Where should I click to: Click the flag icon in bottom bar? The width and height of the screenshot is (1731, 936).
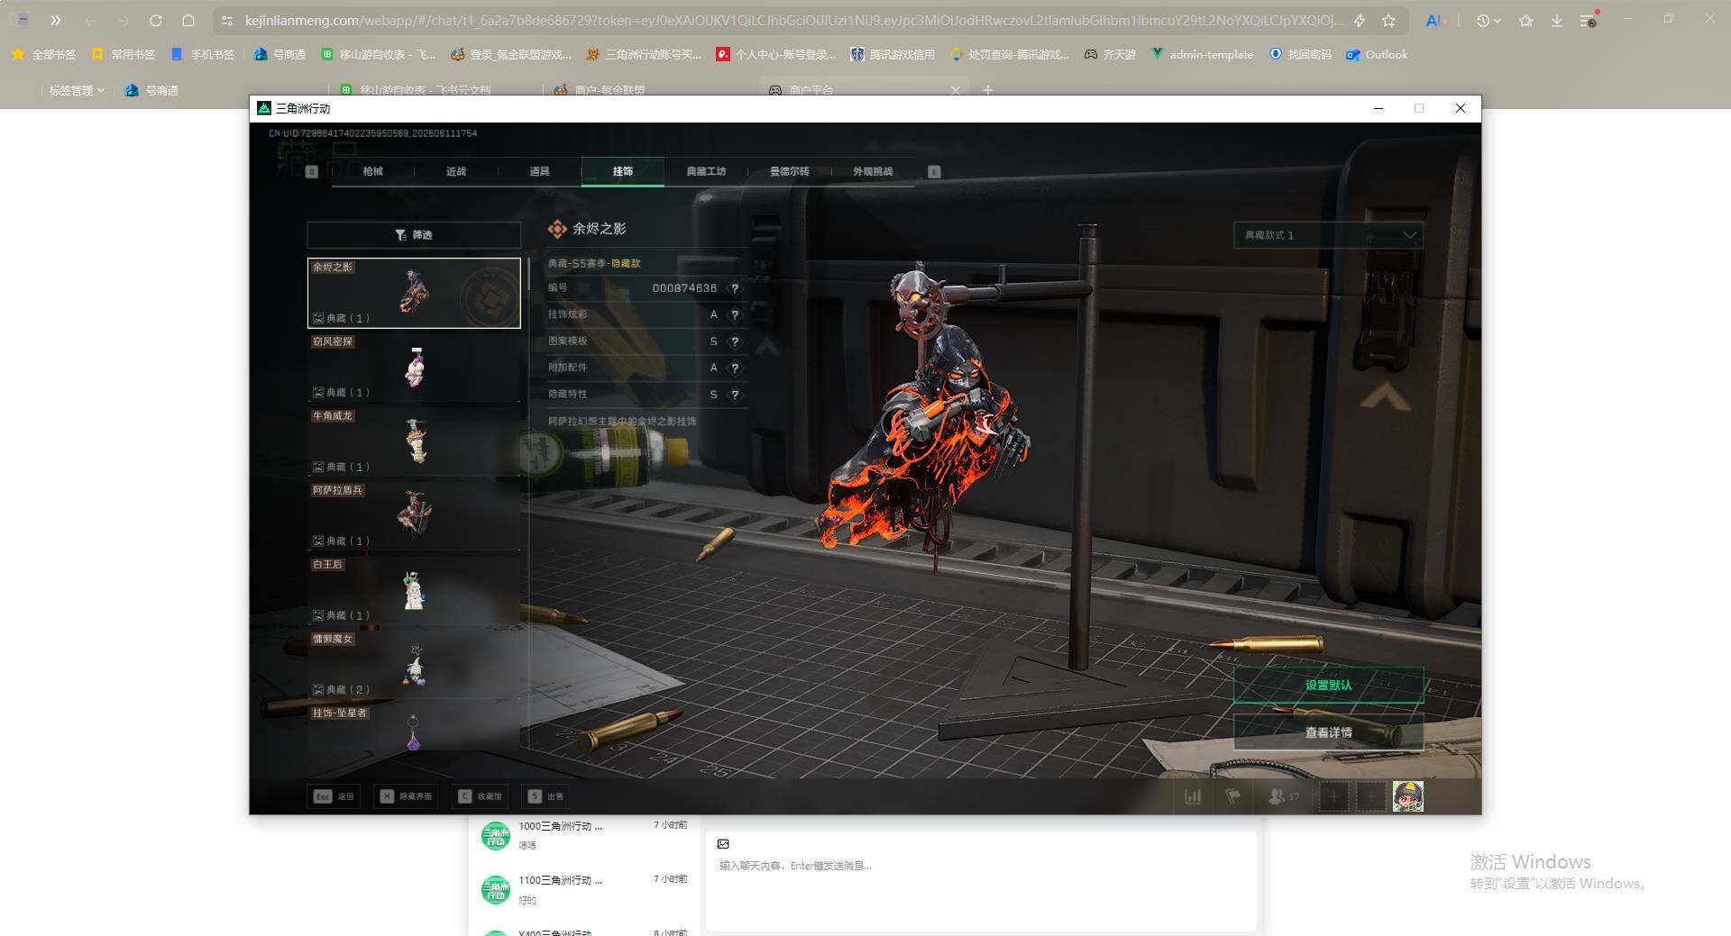point(1233,796)
